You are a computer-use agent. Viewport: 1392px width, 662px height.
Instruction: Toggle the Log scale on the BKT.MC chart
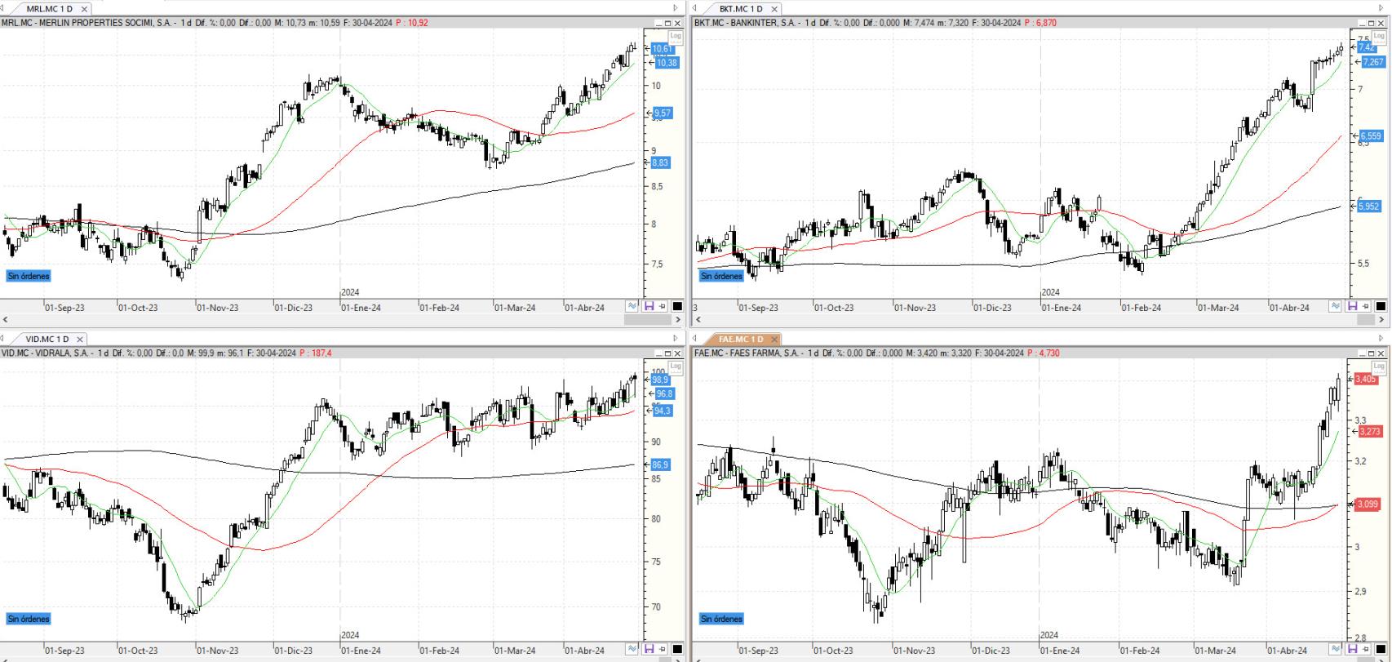pyautogui.click(x=1378, y=36)
